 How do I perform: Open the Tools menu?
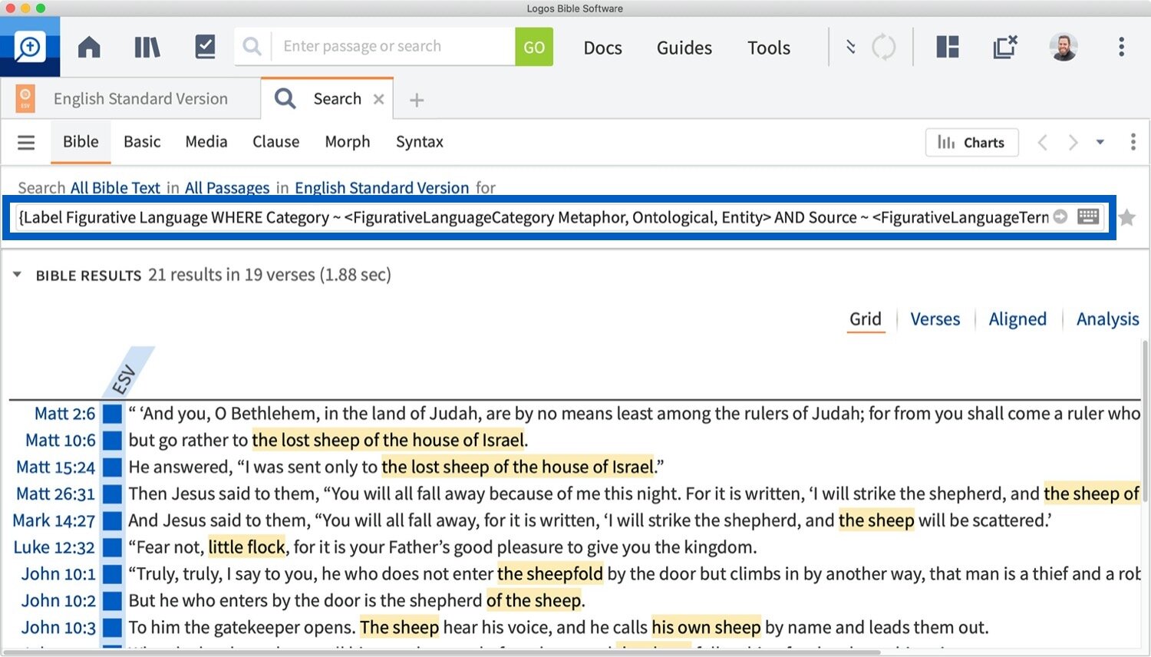769,48
